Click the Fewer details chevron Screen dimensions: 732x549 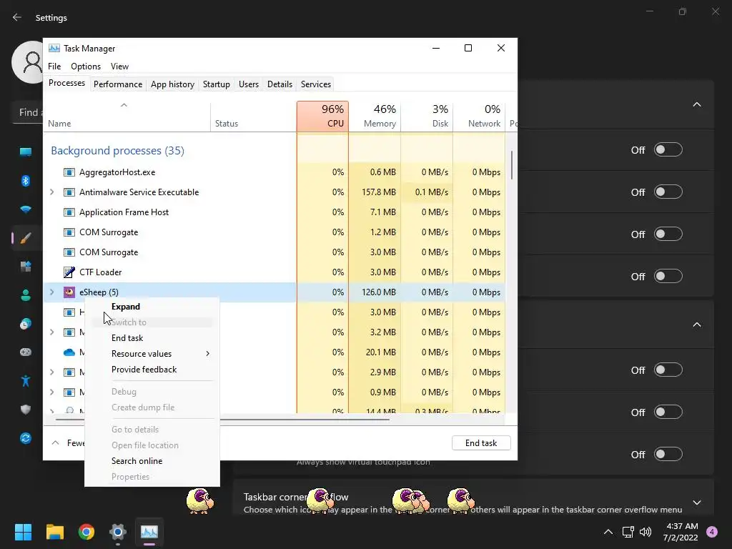coord(55,443)
